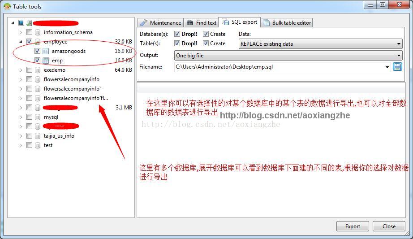Click the Export button

point(353,226)
